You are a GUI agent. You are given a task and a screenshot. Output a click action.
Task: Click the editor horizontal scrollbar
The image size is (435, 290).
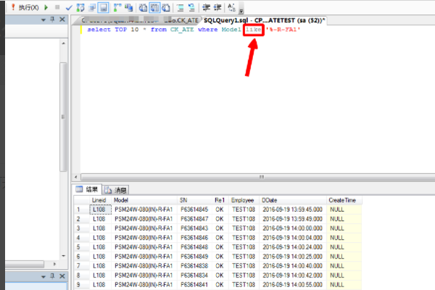[x=258, y=177]
